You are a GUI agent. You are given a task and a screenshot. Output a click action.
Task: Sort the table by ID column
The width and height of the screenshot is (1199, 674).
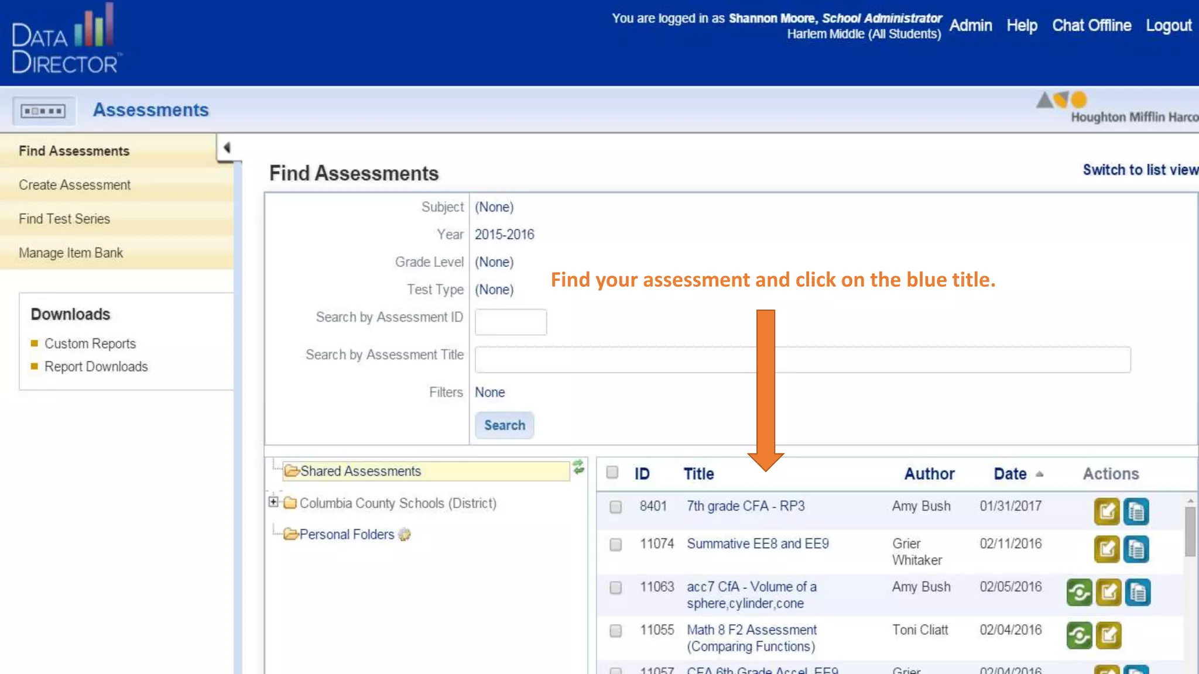[642, 474]
